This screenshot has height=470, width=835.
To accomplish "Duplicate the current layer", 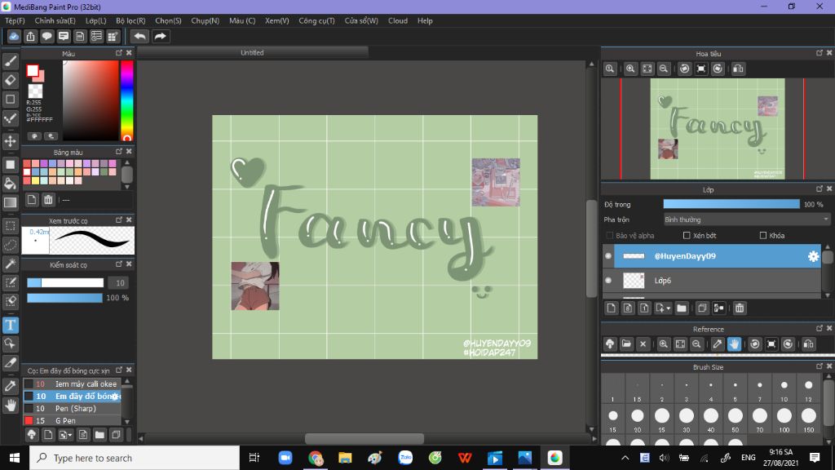I will [702, 308].
